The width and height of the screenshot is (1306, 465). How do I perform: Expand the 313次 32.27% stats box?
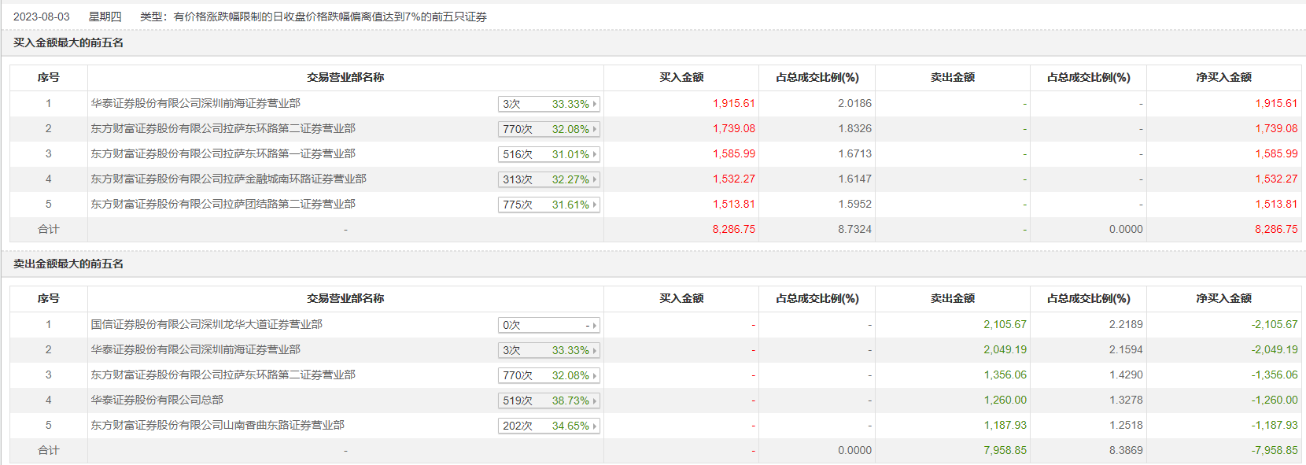click(549, 179)
